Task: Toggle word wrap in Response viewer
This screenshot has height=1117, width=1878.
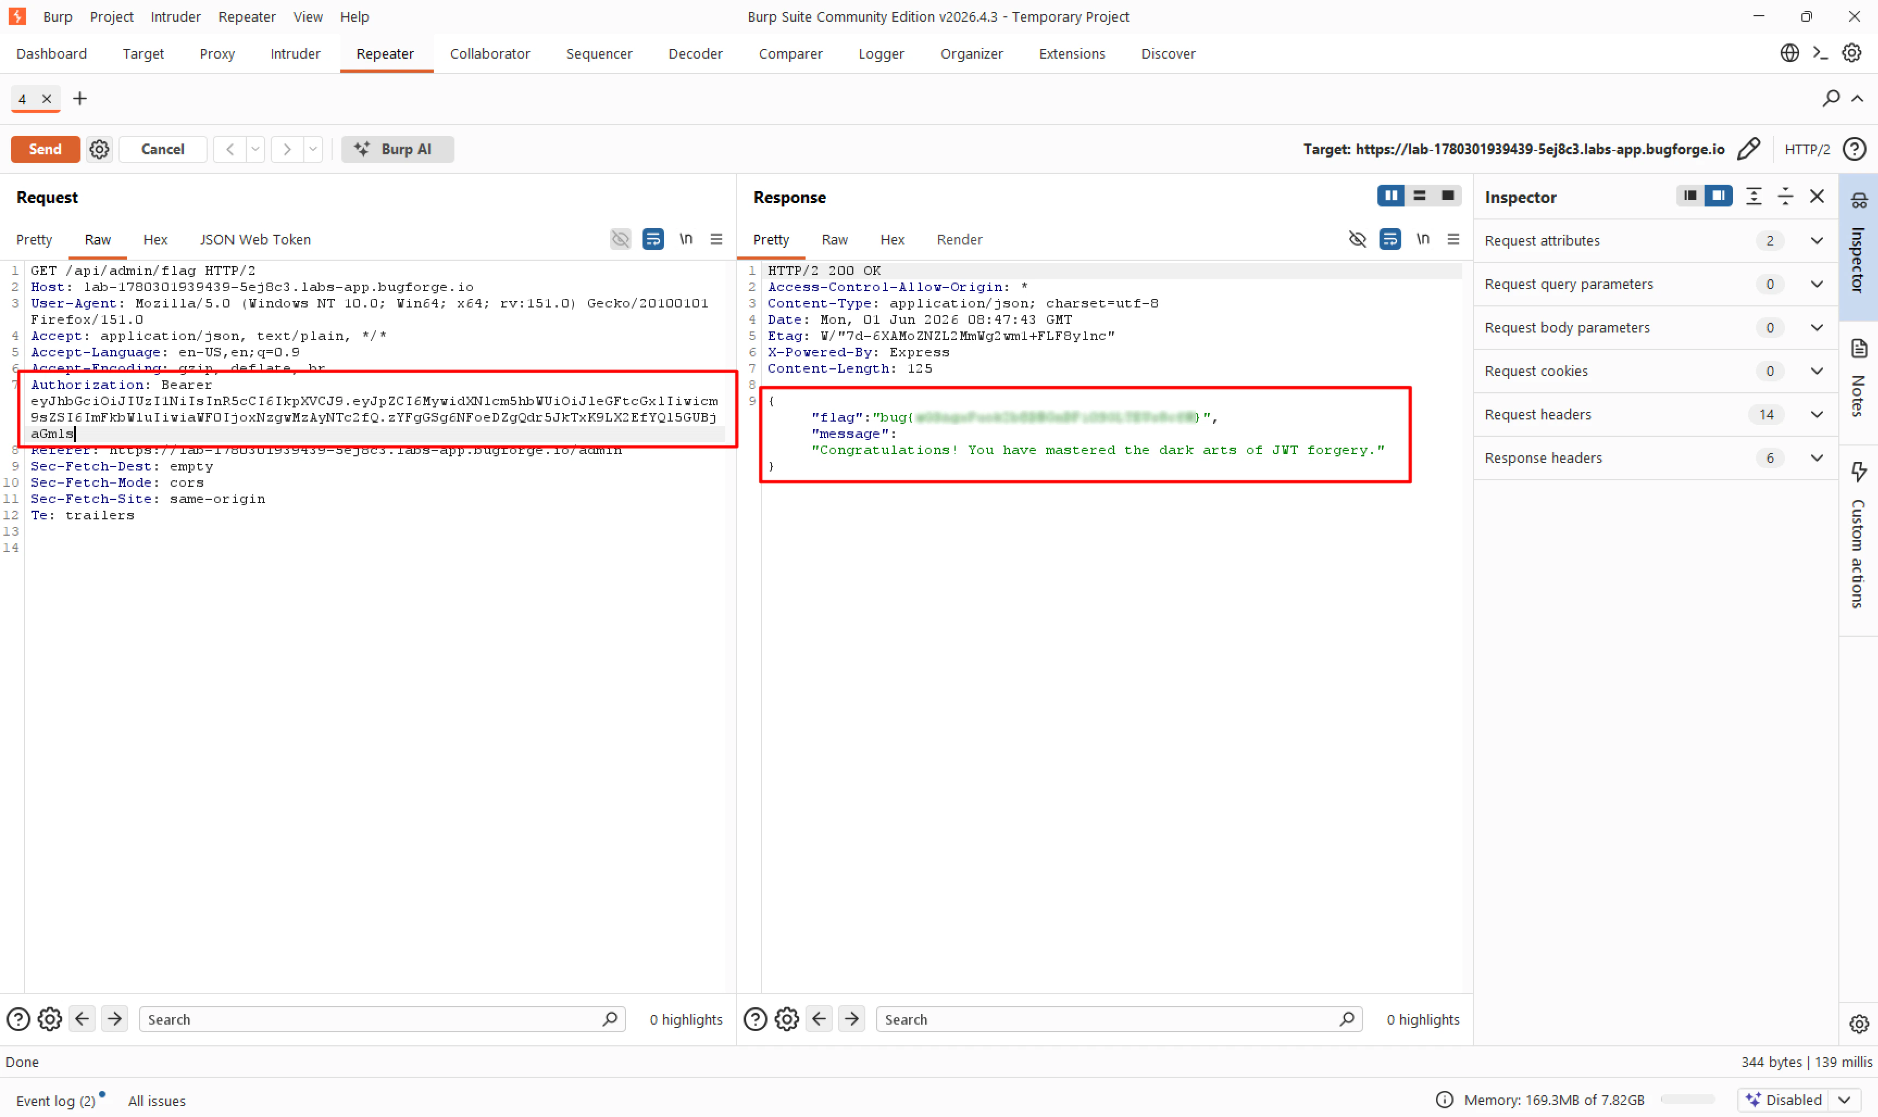Action: (1390, 240)
